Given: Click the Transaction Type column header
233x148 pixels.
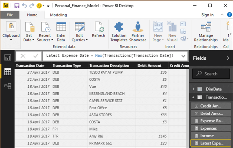Looking at the screenshot, I should tap(69, 66).
